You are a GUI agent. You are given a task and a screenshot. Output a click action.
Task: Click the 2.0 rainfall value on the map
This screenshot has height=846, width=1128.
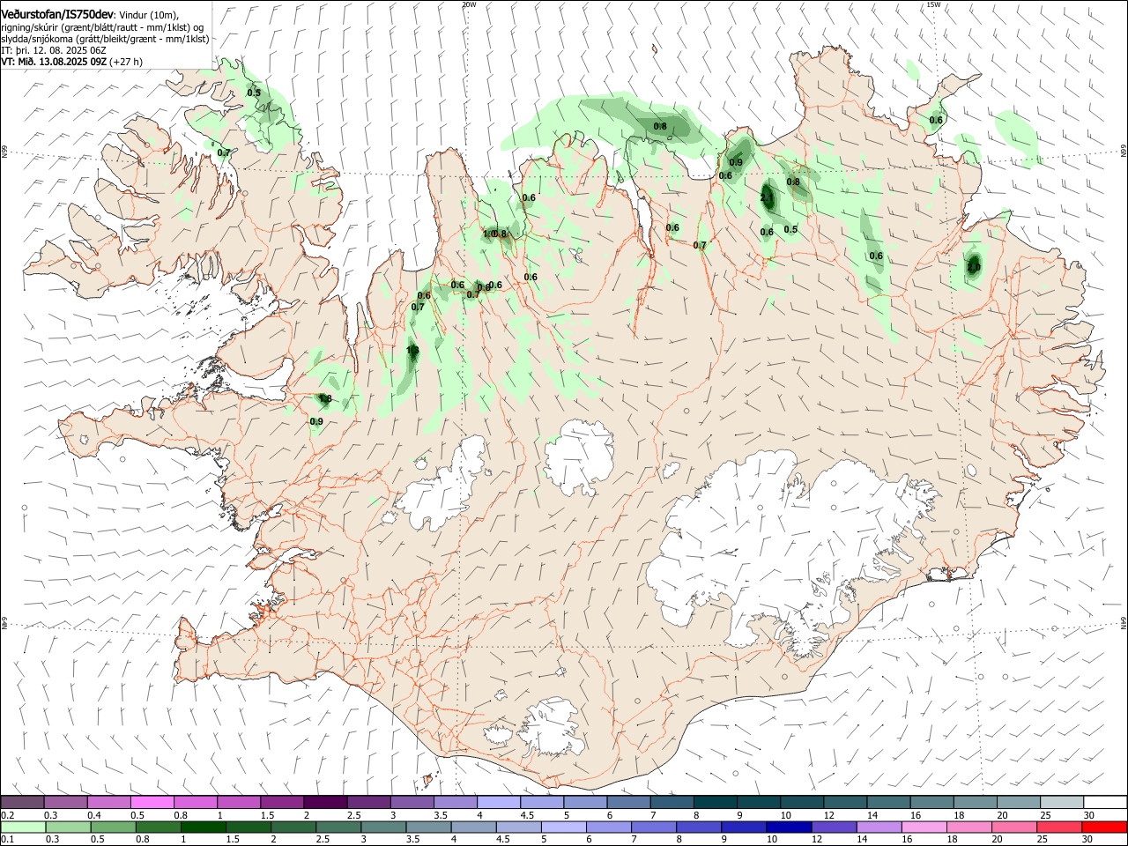tap(974, 267)
